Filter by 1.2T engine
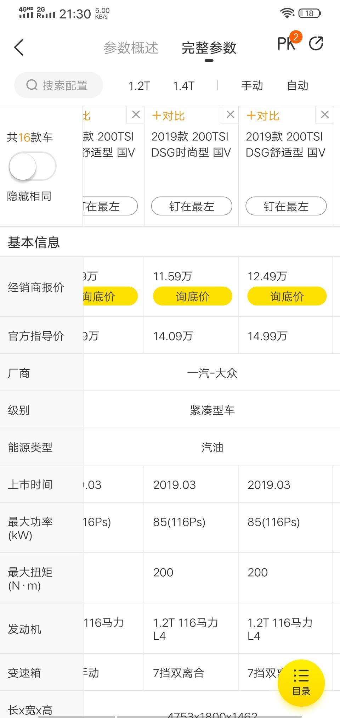340x718 pixels. pos(139,86)
